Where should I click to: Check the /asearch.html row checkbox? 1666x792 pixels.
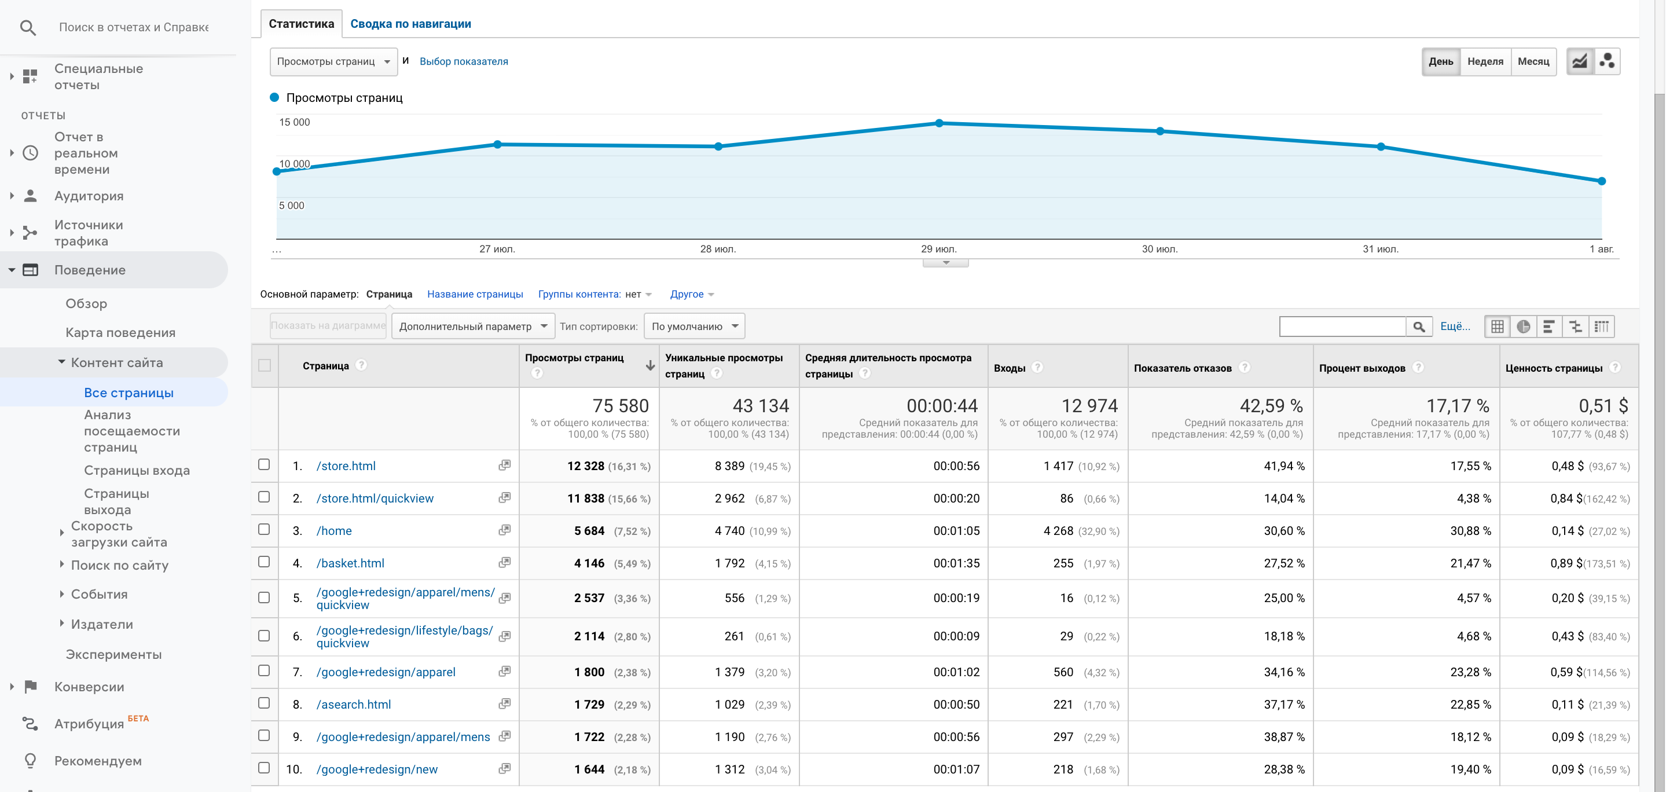264,703
